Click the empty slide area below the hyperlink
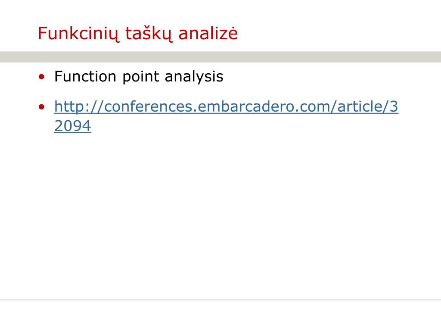The image size is (441, 331). pos(220,214)
